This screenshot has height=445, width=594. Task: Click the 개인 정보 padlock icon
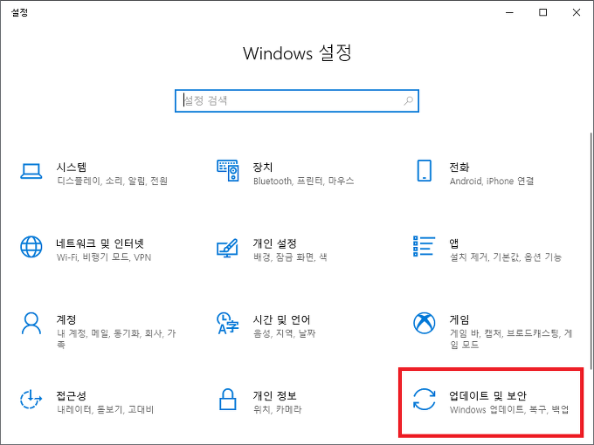[x=228, y=400]
